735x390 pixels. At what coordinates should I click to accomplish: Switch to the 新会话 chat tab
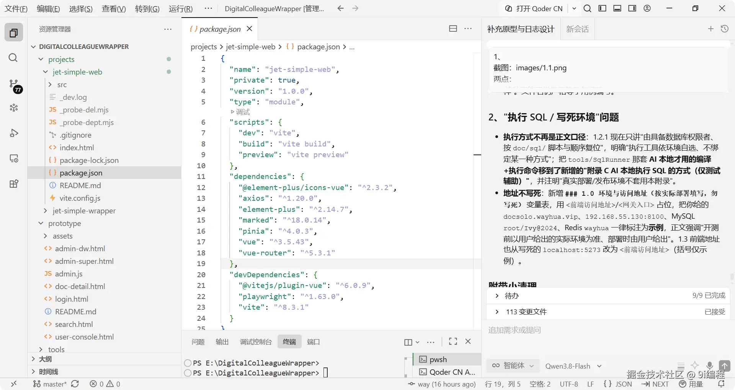[577, 29]
